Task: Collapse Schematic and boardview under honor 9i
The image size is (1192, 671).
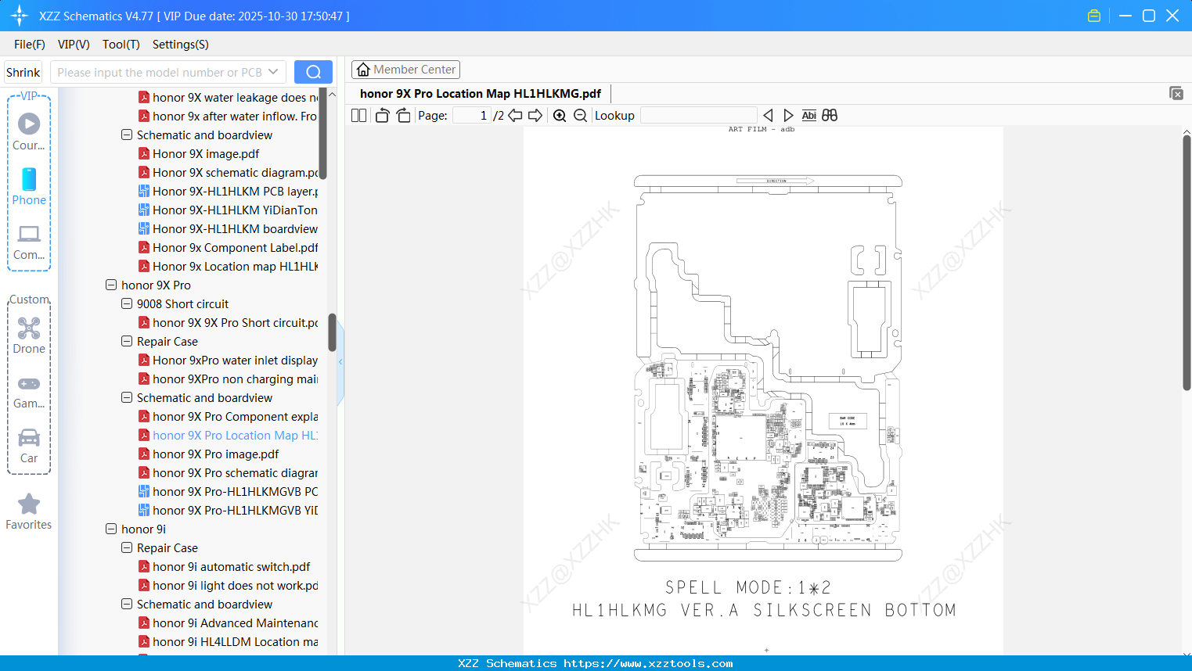Action: (x=127, y=605)
